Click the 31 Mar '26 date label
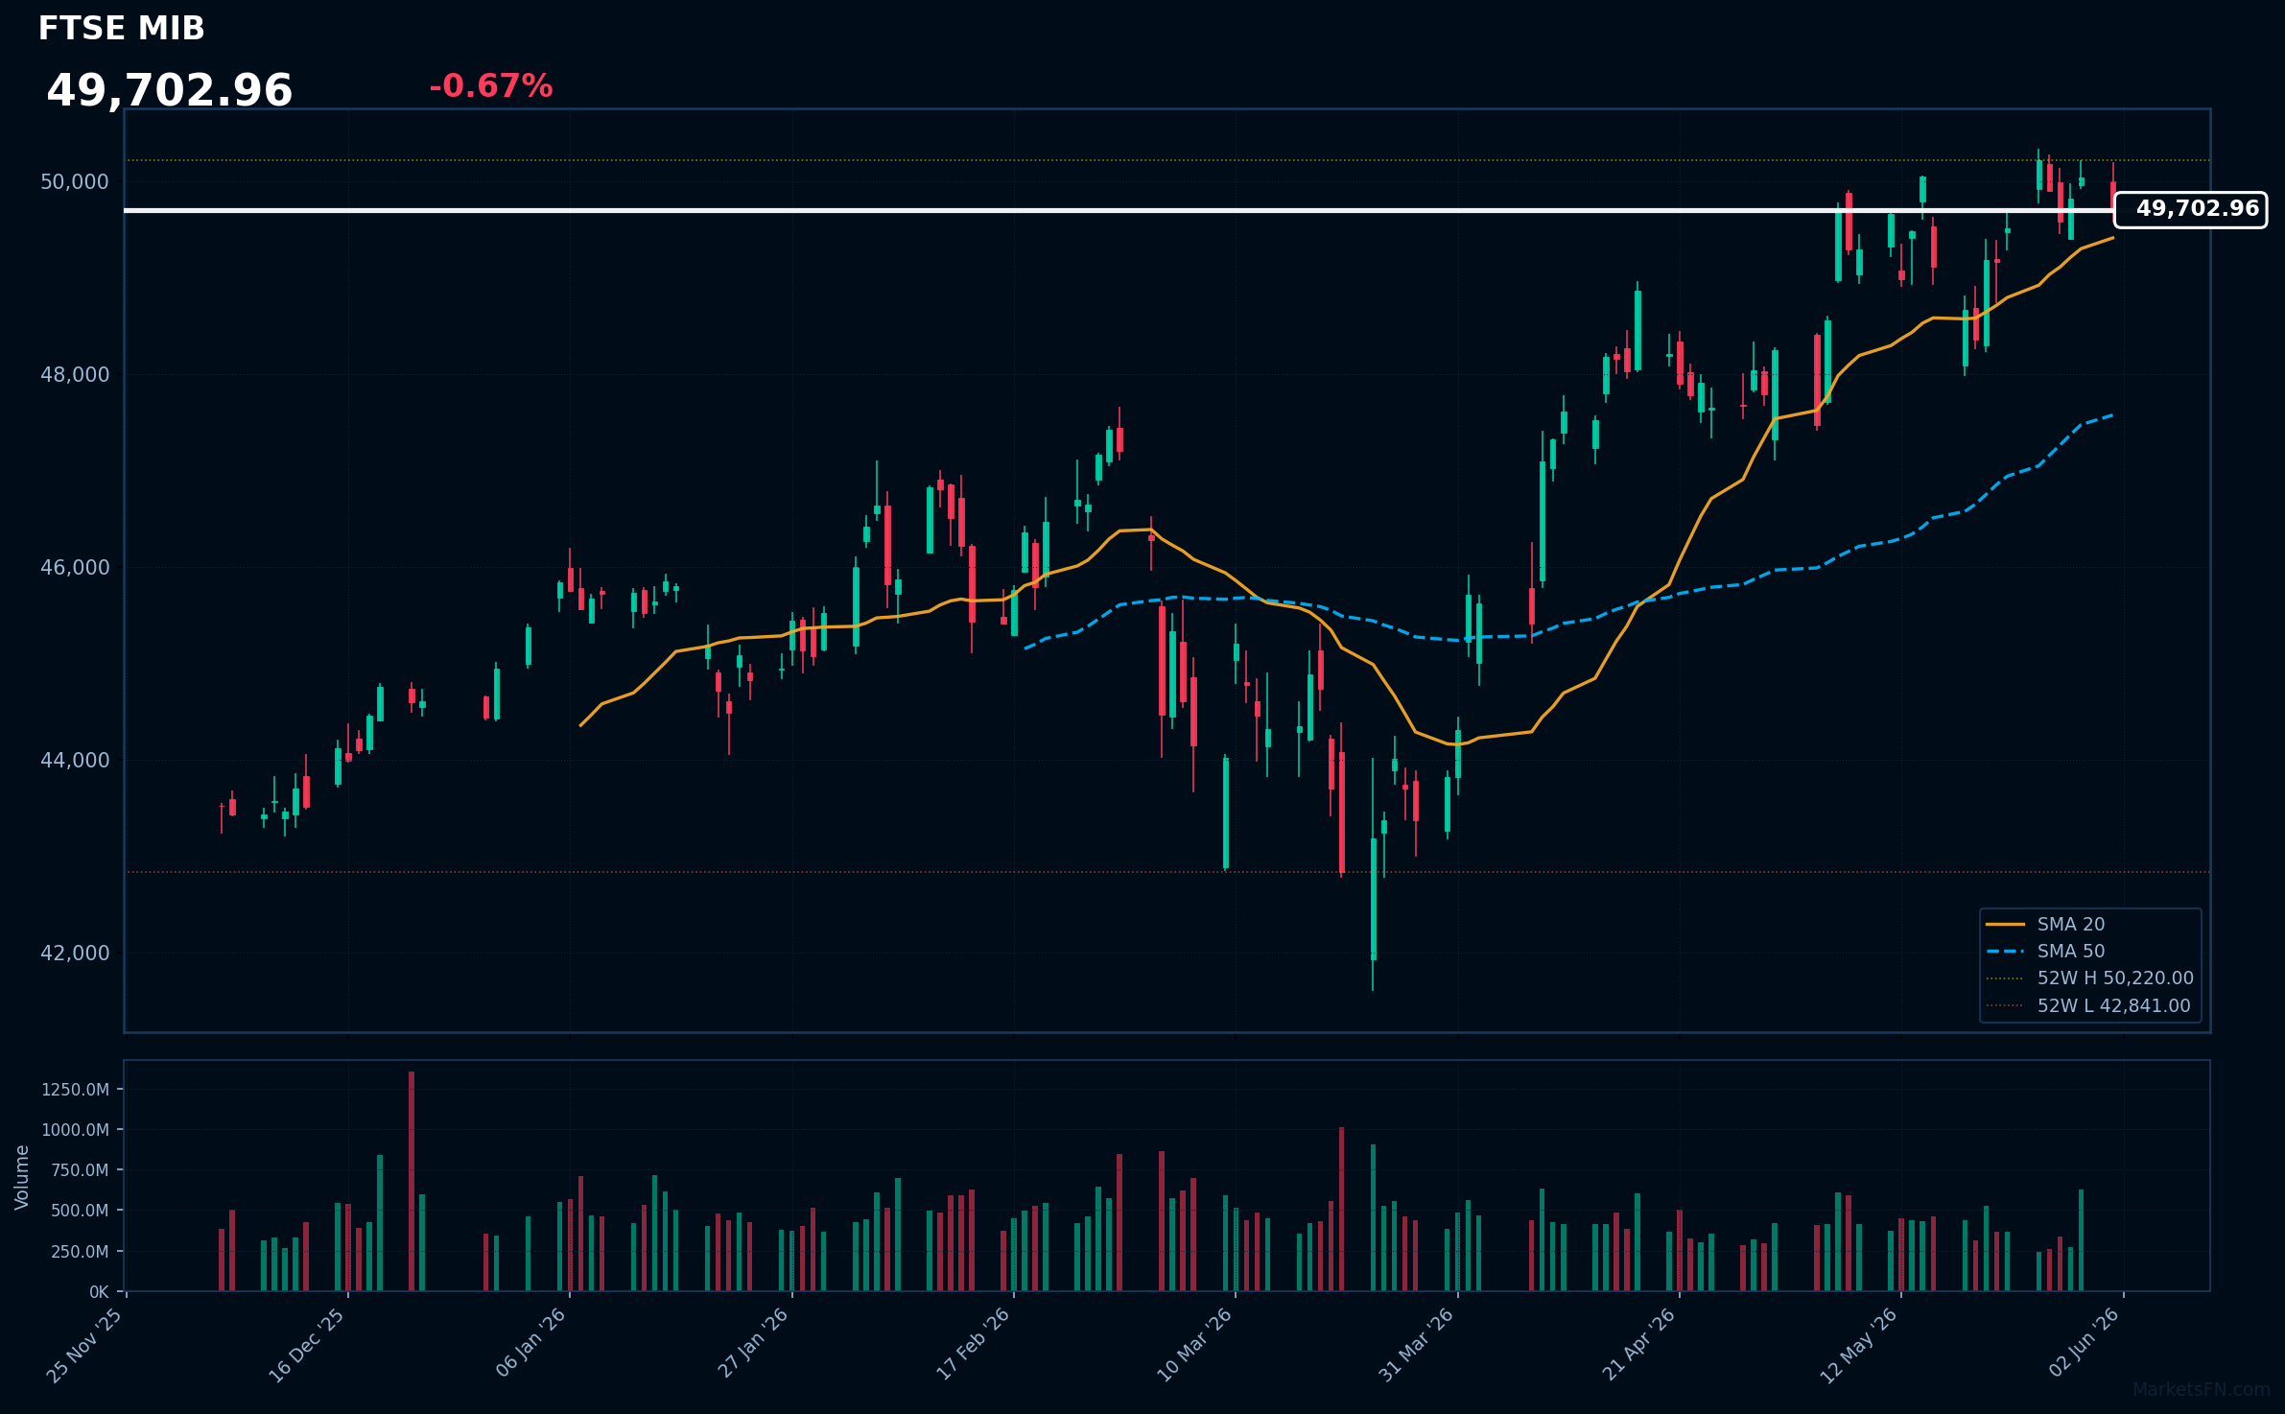The width and height of the screenshot is (2285, 1414). [x=1416, y=1345]
